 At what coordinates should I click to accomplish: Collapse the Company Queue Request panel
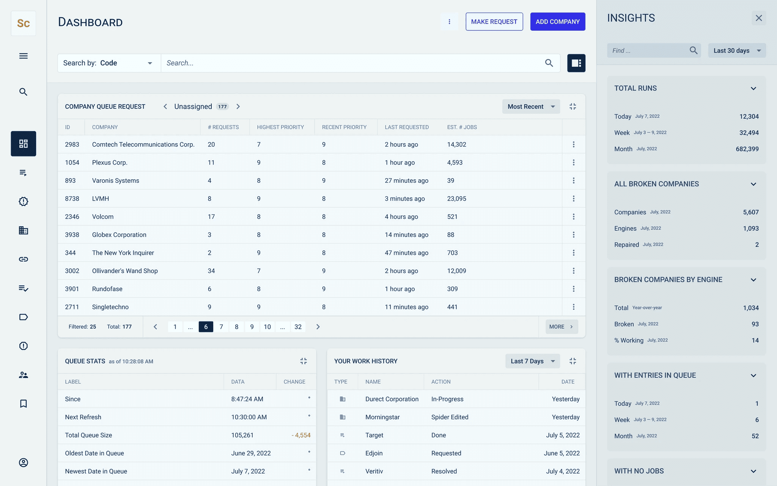(573, 107)
